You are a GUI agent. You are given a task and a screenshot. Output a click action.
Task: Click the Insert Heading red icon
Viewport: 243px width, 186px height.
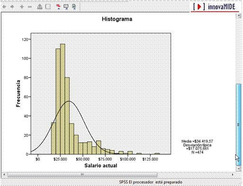pos(59,7)
